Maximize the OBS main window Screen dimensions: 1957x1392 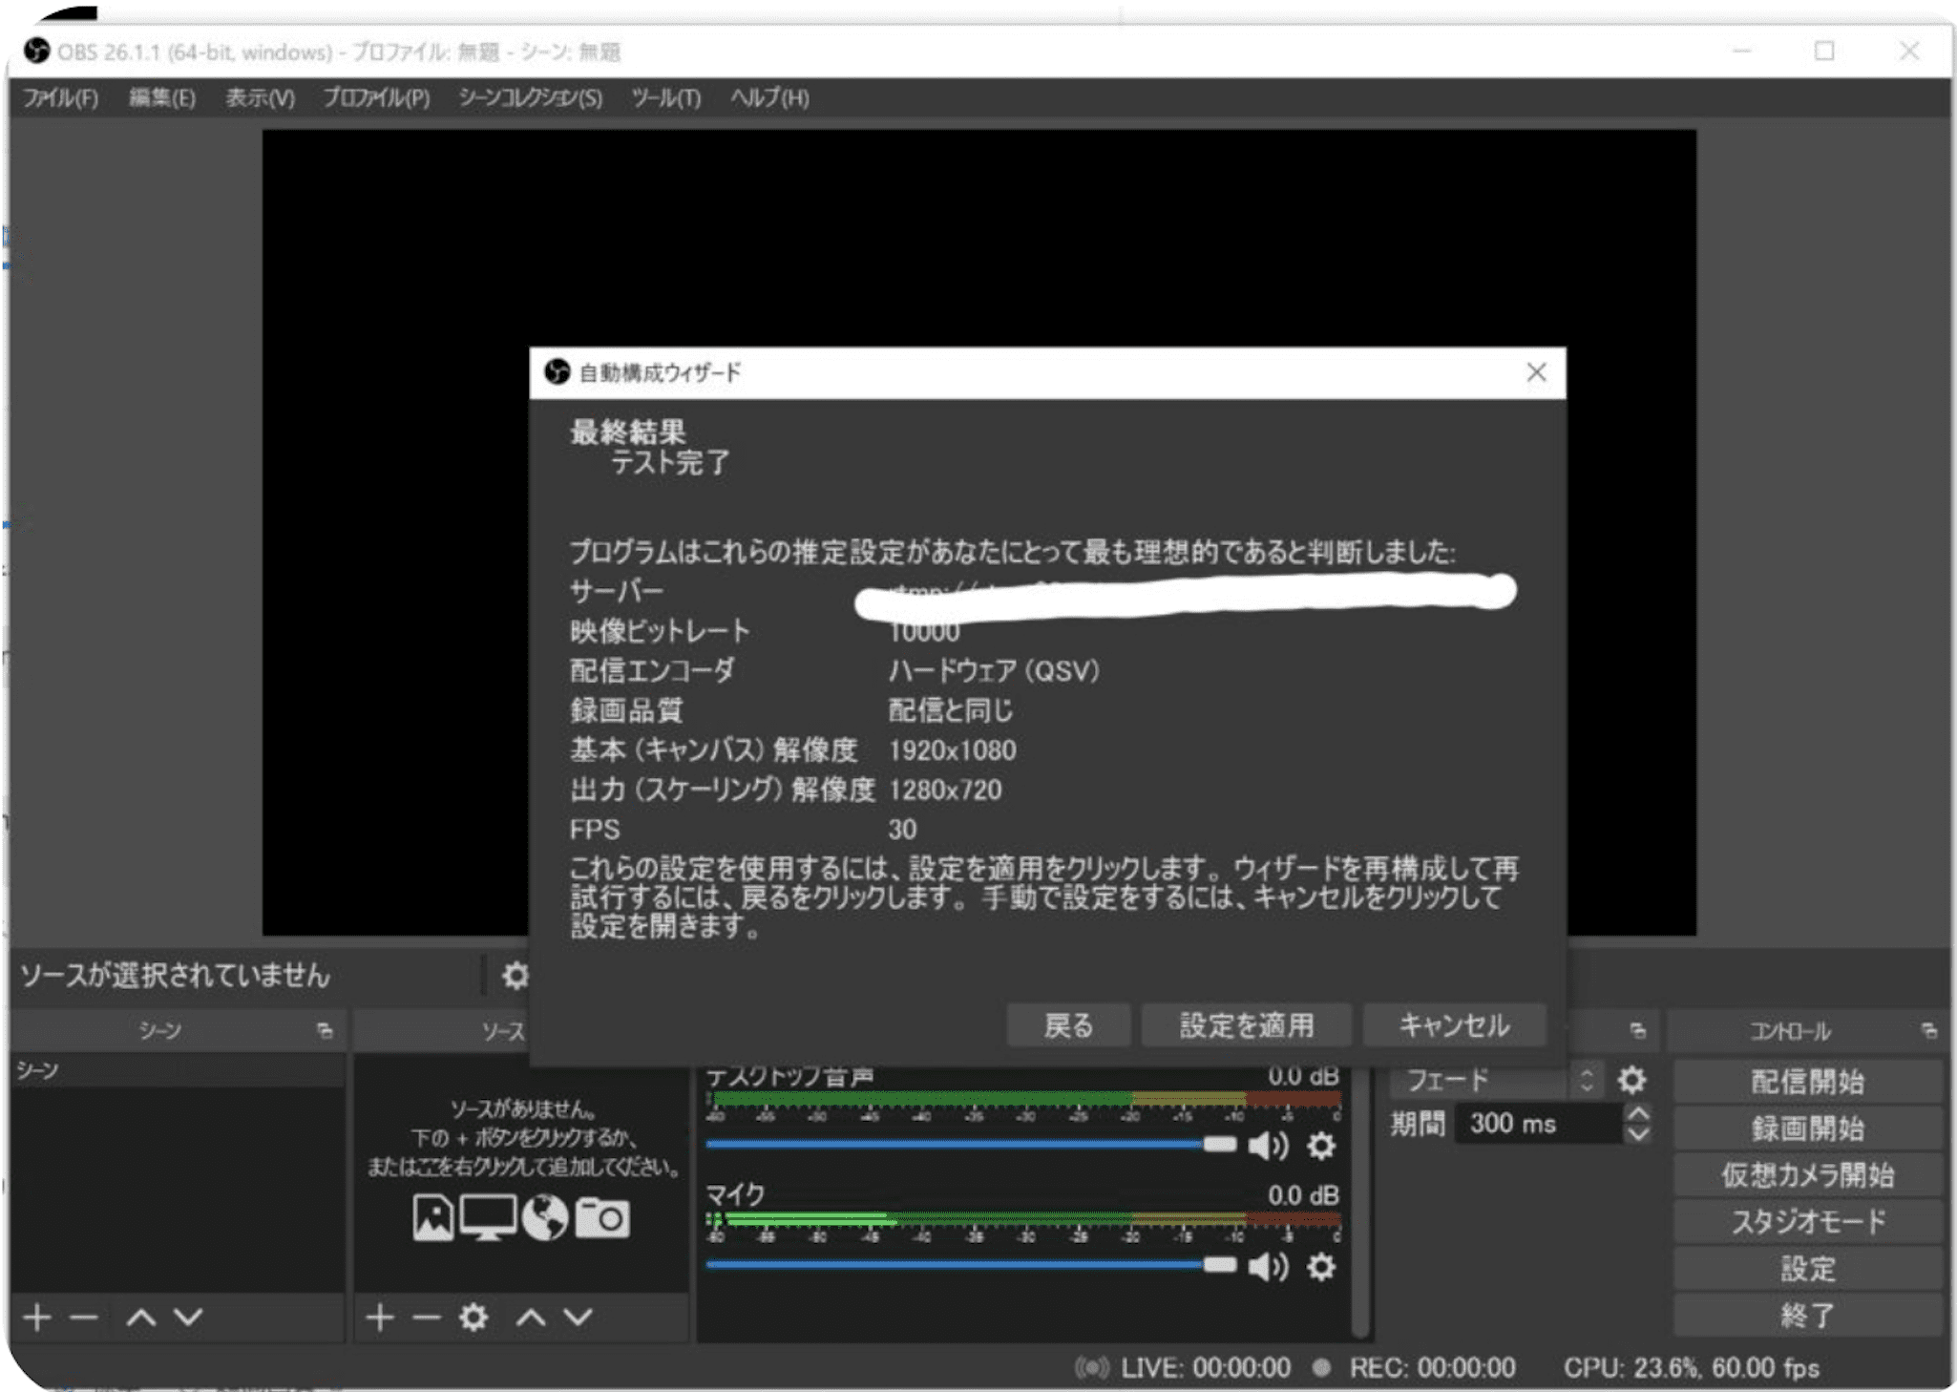1824,51
